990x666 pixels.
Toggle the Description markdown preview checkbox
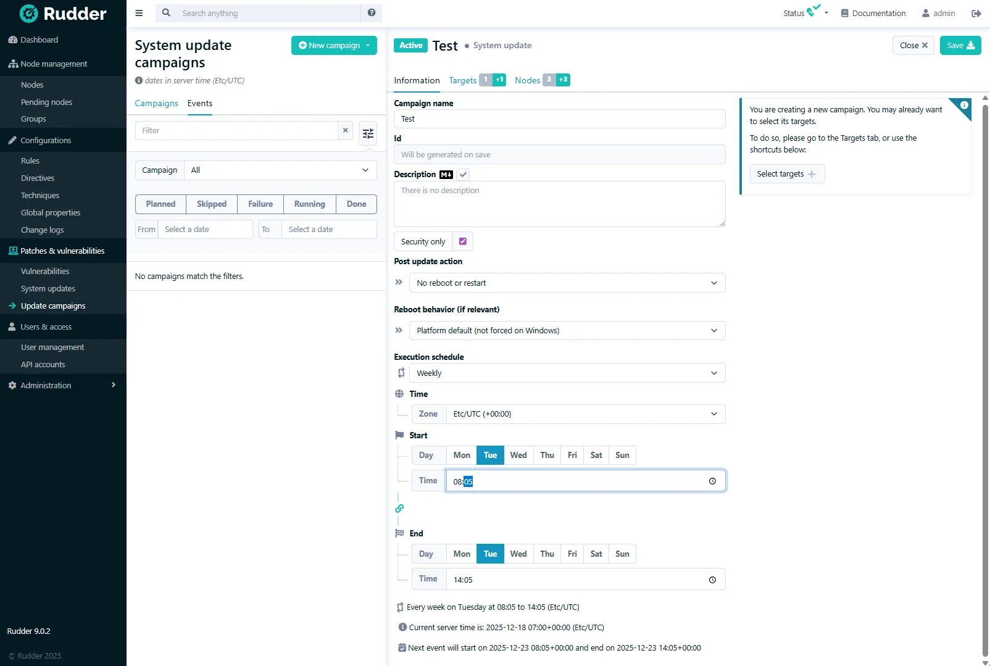(x=464, y=175)
